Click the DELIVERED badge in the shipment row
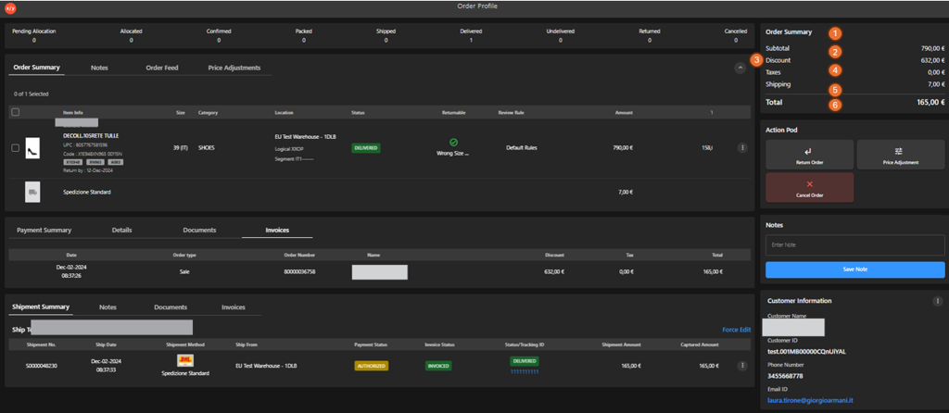This screenshot has width=949, height=413. [525, 361]
